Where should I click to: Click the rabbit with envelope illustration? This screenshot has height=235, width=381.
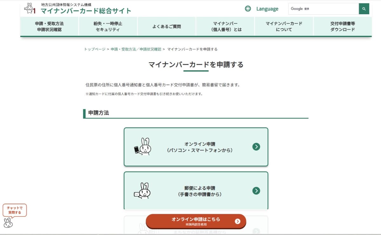142,191
